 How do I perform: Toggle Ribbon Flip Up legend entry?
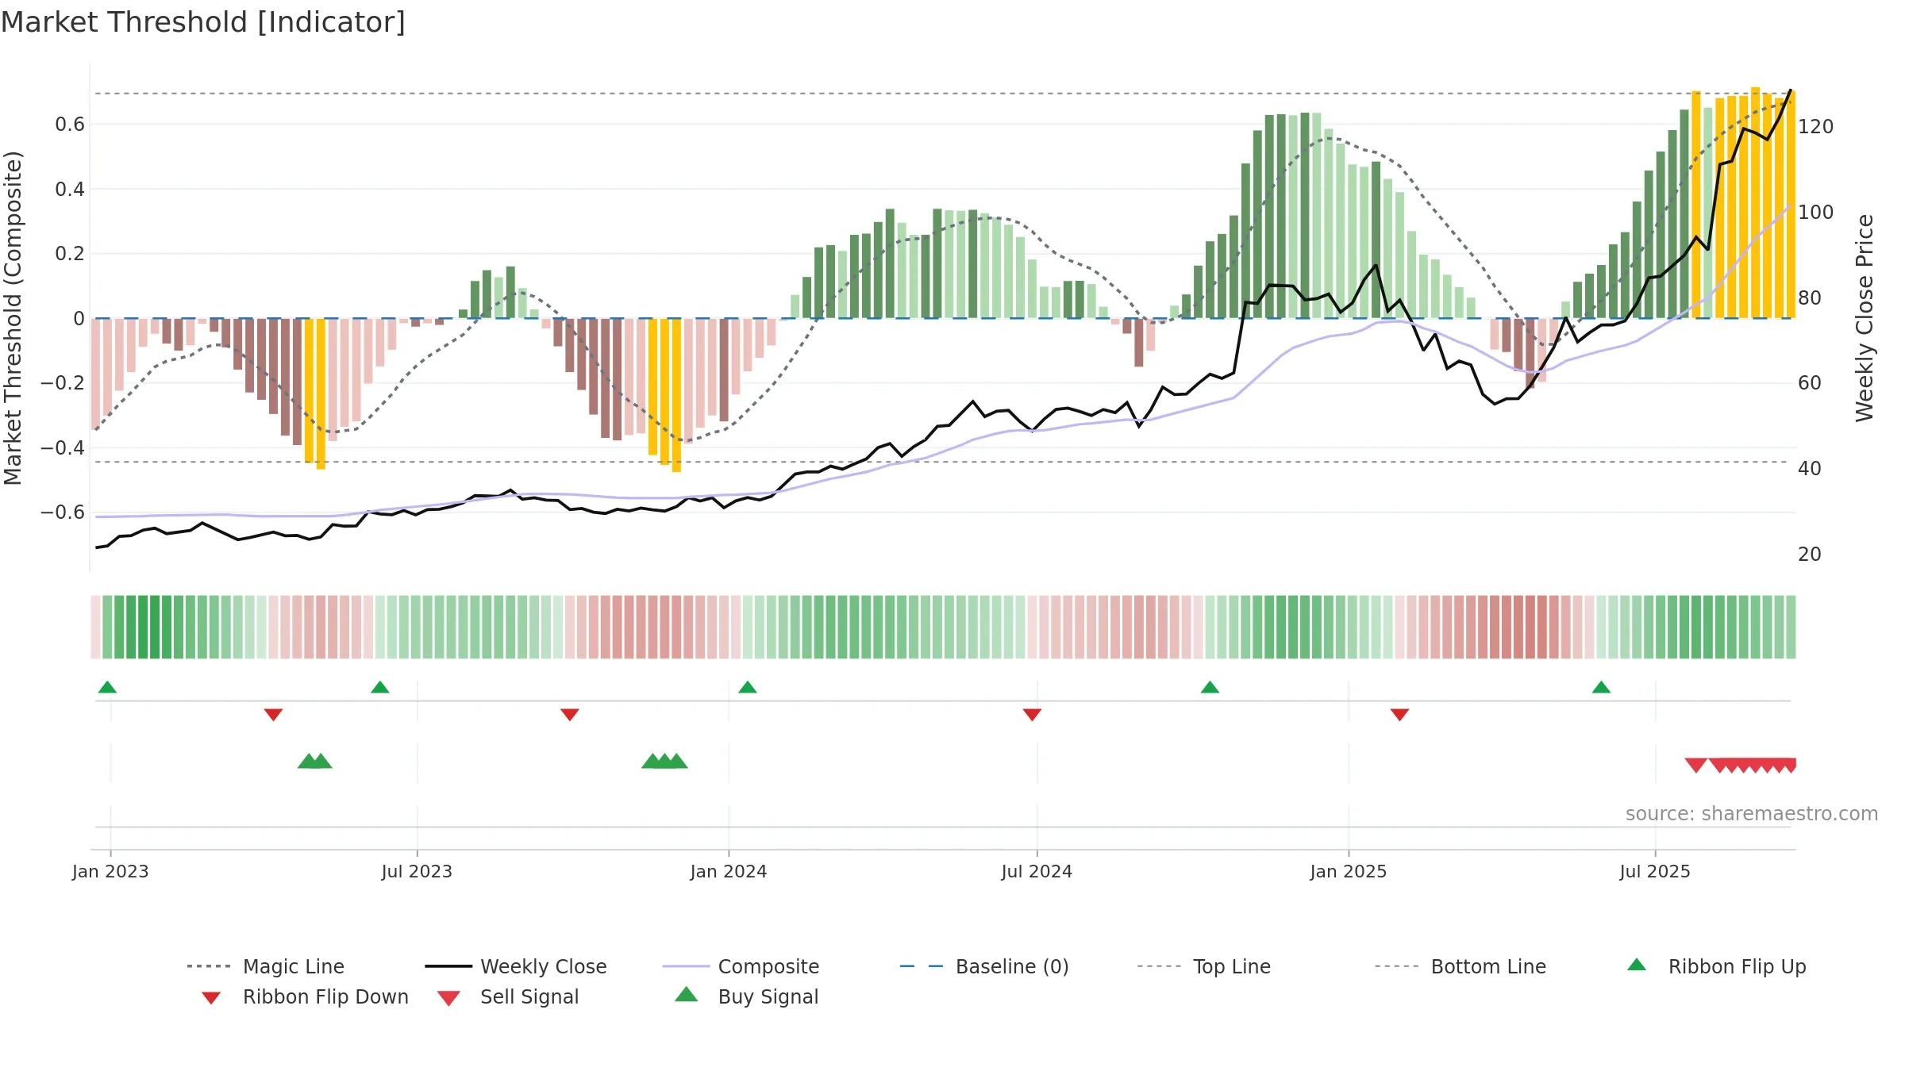click(1716, 966)
